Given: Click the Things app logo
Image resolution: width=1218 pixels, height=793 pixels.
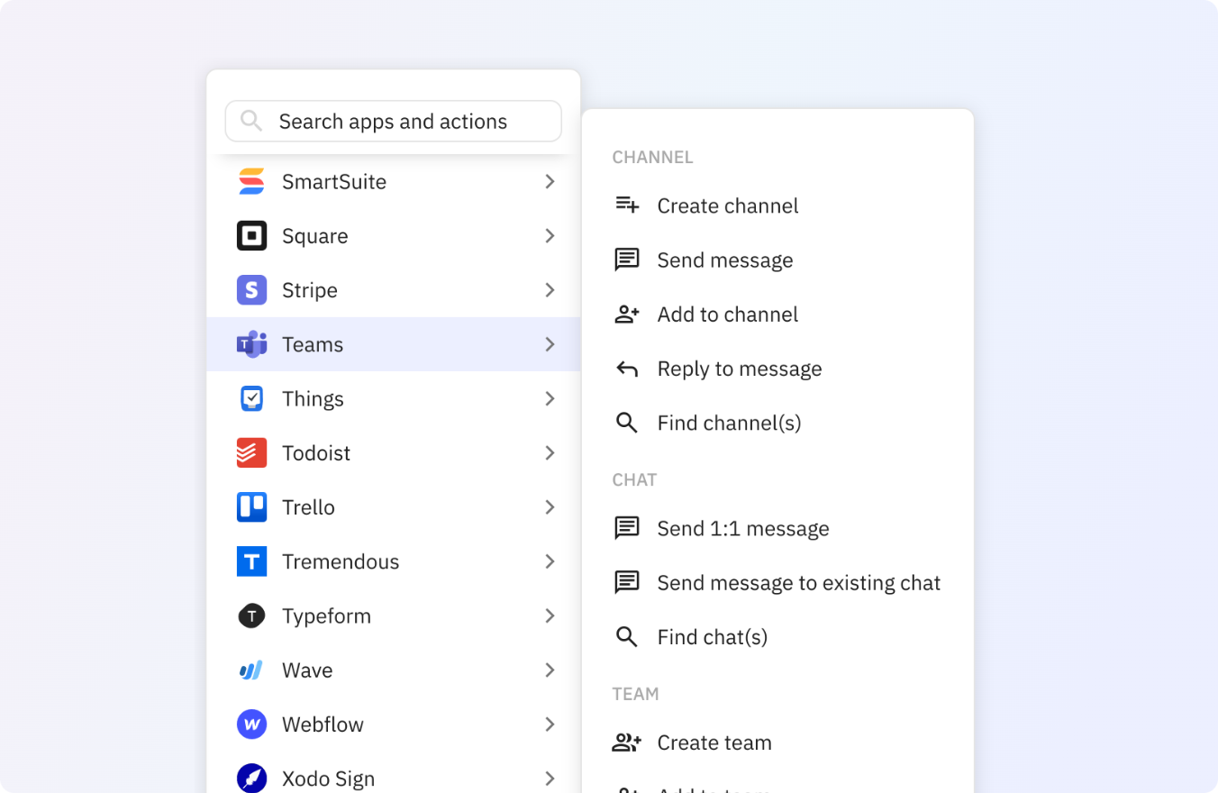Looking at the screenshot, I should click(251, 398).
